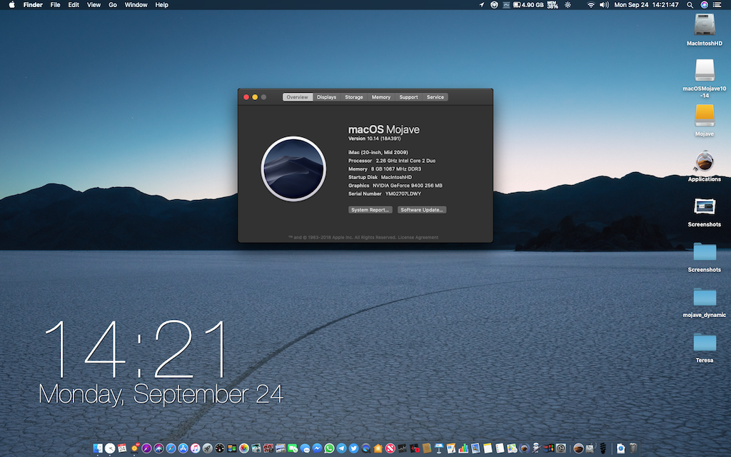Open the License Agreement link

point(418,237)
